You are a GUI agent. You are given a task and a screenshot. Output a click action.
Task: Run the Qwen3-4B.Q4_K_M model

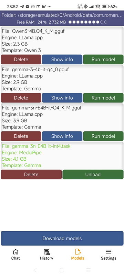tap(103, 59)
